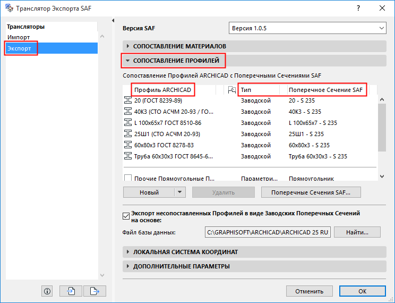Open the dropdown arrow of Новый button
This screenshot has height=303, width=395.
point(180,192)
